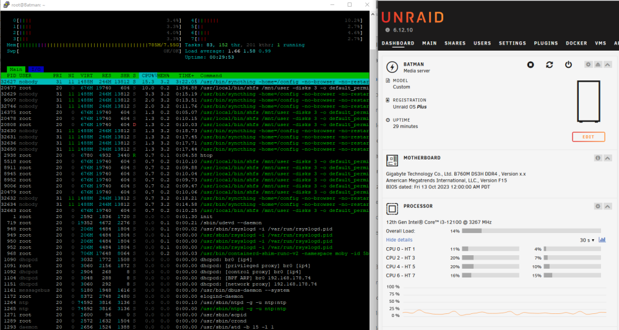Click the Hide details link

tap(399, 240)
